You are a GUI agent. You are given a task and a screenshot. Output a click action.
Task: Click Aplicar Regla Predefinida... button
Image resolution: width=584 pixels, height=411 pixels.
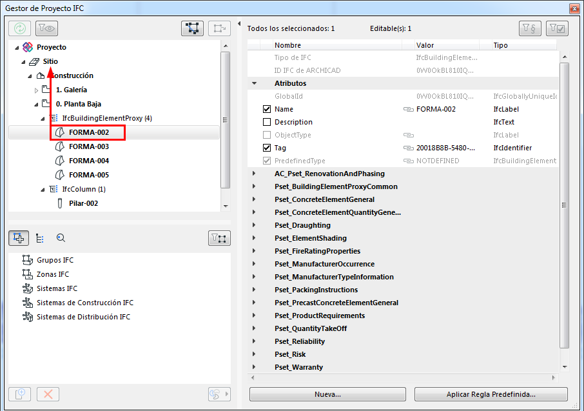pyautogui.click(x=491, y=394)
